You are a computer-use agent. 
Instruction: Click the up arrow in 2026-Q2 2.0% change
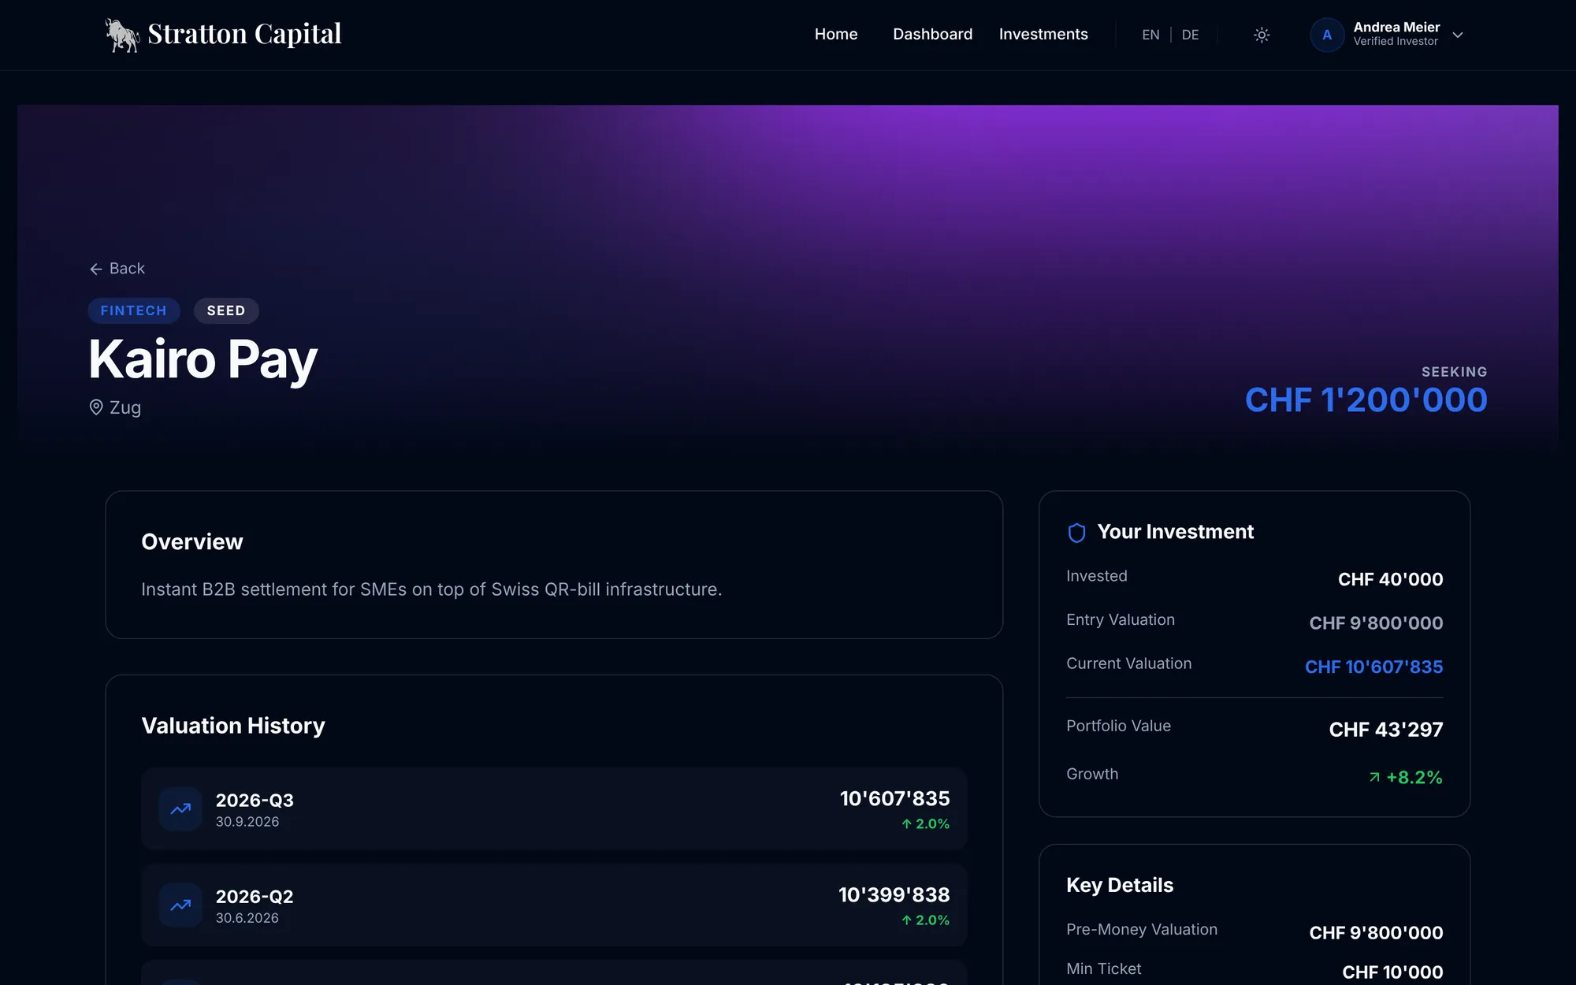click(906, 920)
